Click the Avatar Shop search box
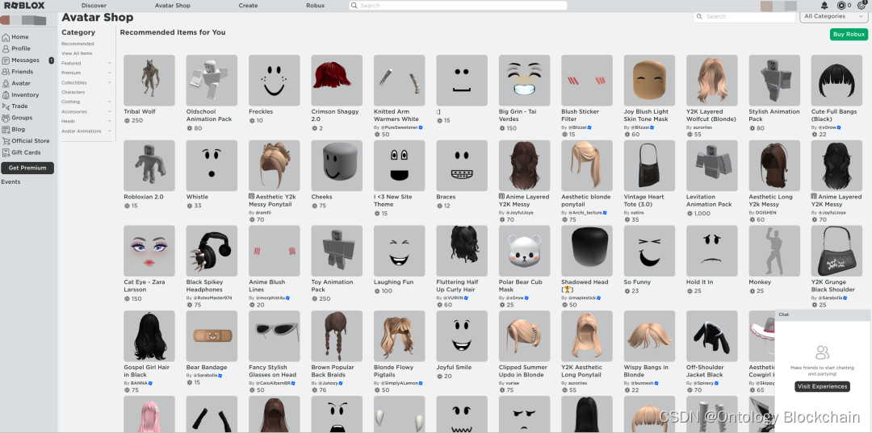Screen dimensions: 872x433 click(x=745, y=17)
